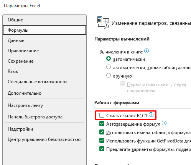Switch to the Данные category

point(44,40)
